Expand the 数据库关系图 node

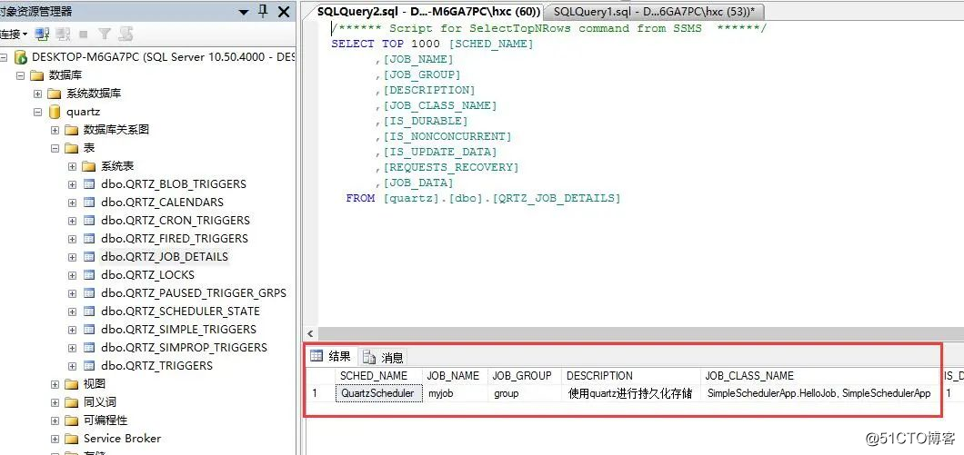tap(55, 130)
